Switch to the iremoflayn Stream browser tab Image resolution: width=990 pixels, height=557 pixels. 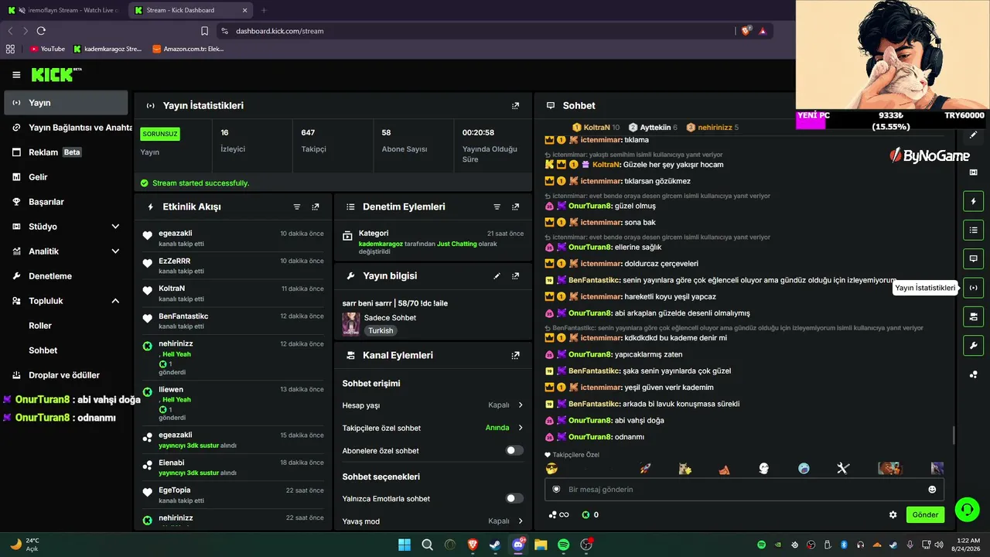(x=63, y=10)
